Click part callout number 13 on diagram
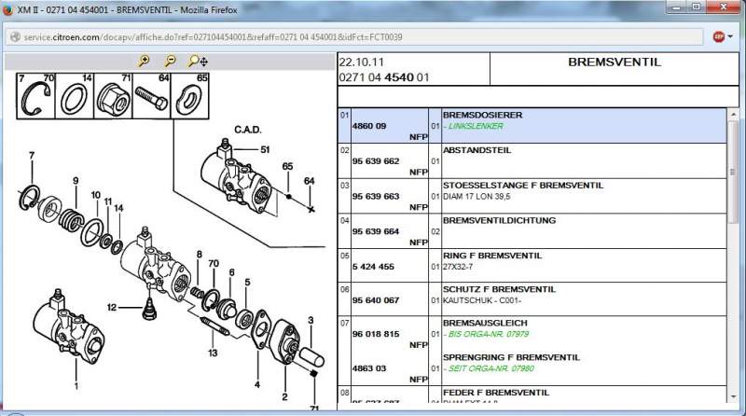The image size is (746, 416). point(213,353)
